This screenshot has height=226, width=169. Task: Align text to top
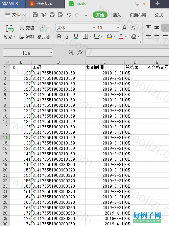point(148,27)
